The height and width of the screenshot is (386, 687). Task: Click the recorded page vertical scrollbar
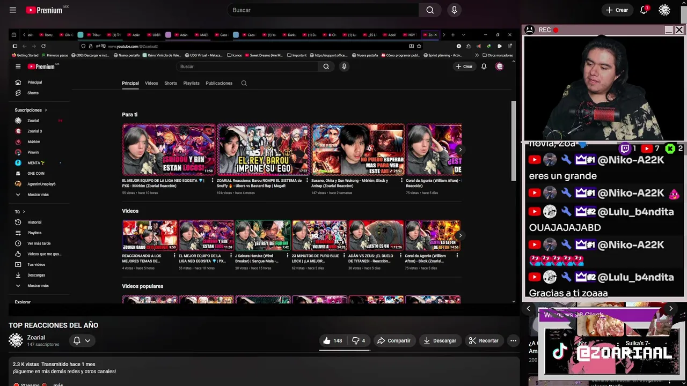click(x=513, y=141)
